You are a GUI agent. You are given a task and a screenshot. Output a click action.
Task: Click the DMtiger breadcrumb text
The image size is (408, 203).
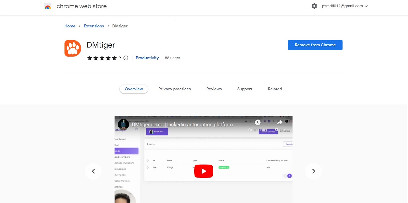[120, 26]
